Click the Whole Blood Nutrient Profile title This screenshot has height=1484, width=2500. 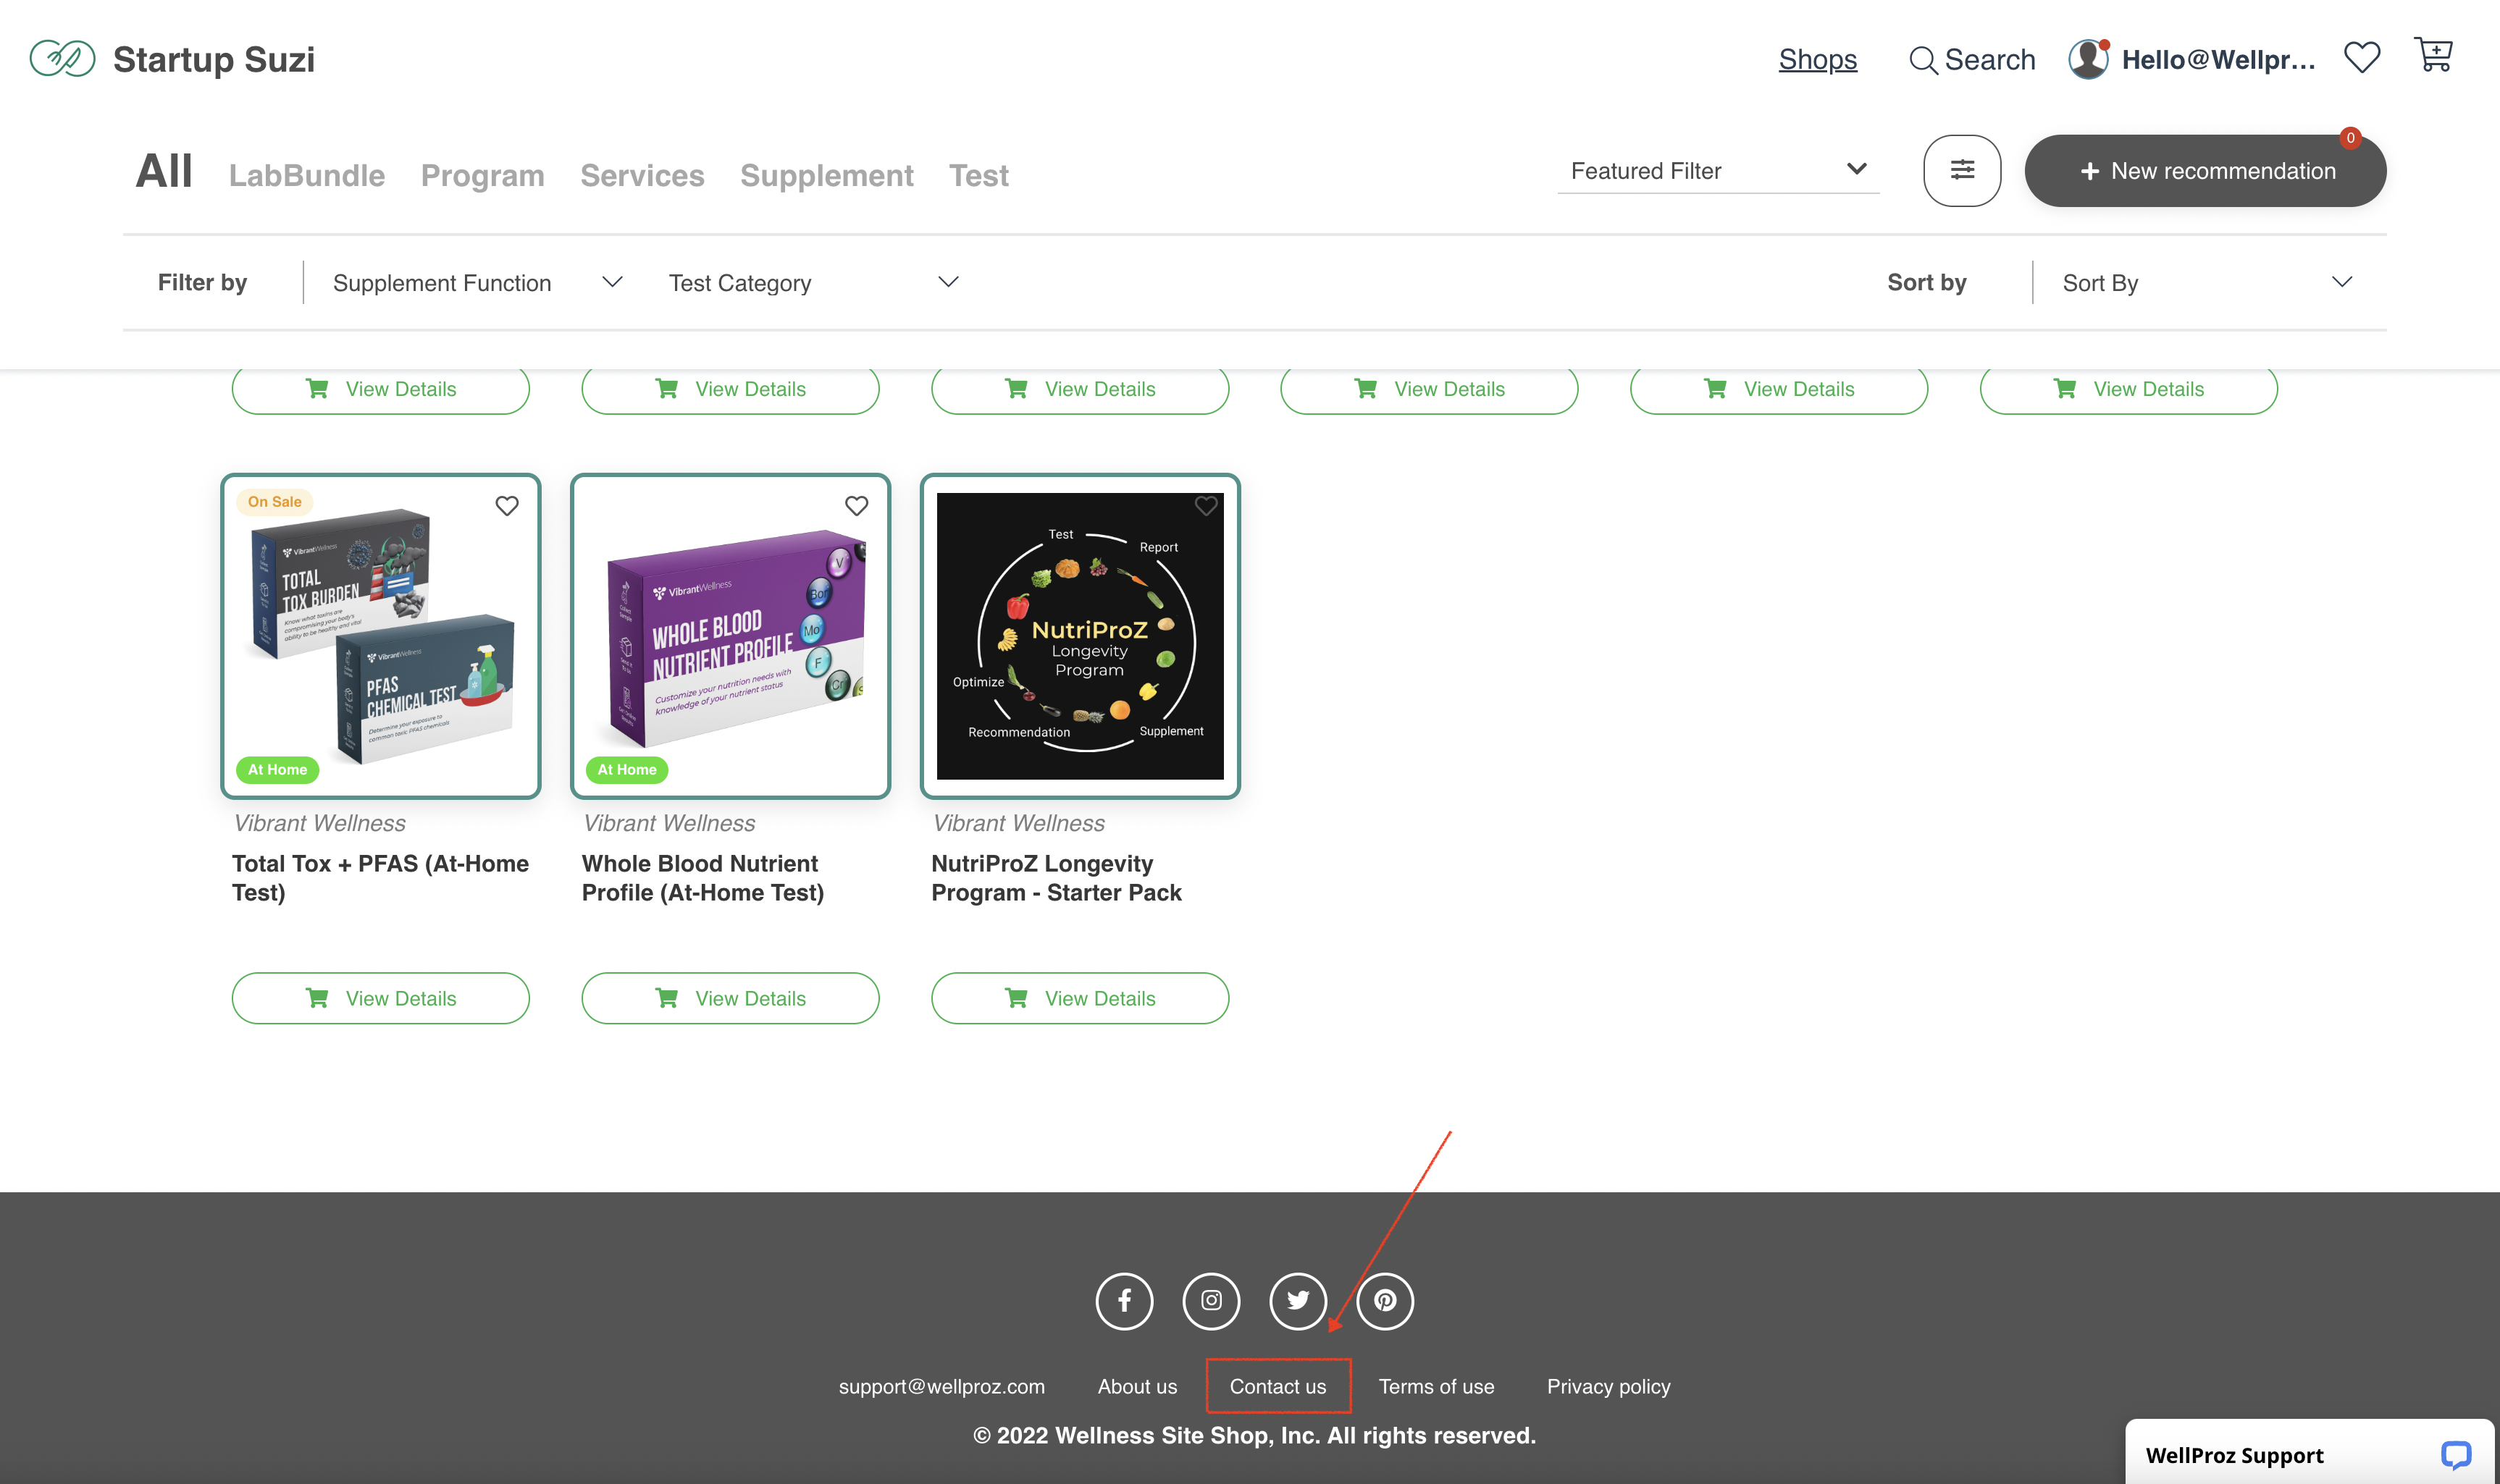coord(702,877)
